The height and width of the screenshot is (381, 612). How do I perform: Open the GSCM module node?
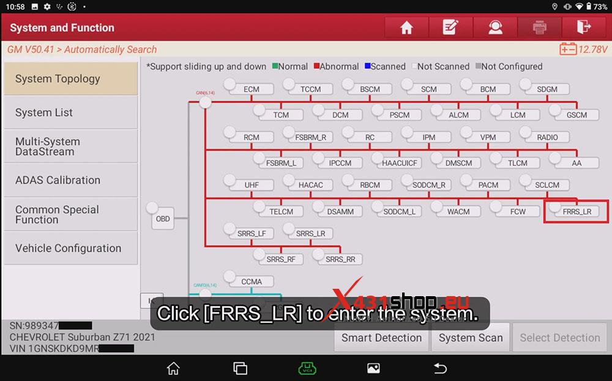(577, 115)
